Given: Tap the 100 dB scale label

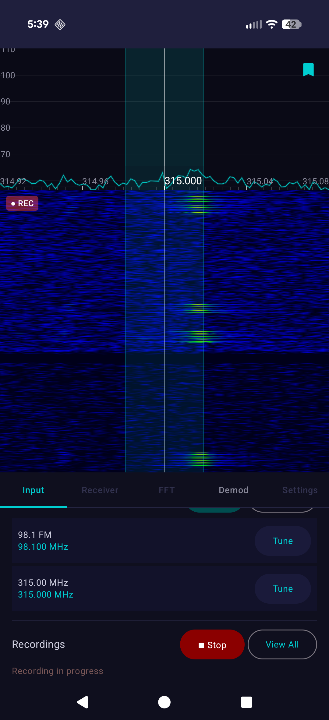Looking at the screenshot, I should click(x=8, y=75).
